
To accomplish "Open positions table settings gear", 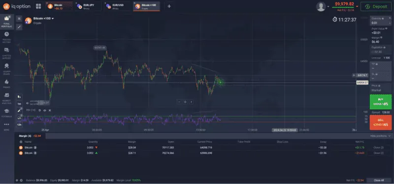I will [21, 142].
